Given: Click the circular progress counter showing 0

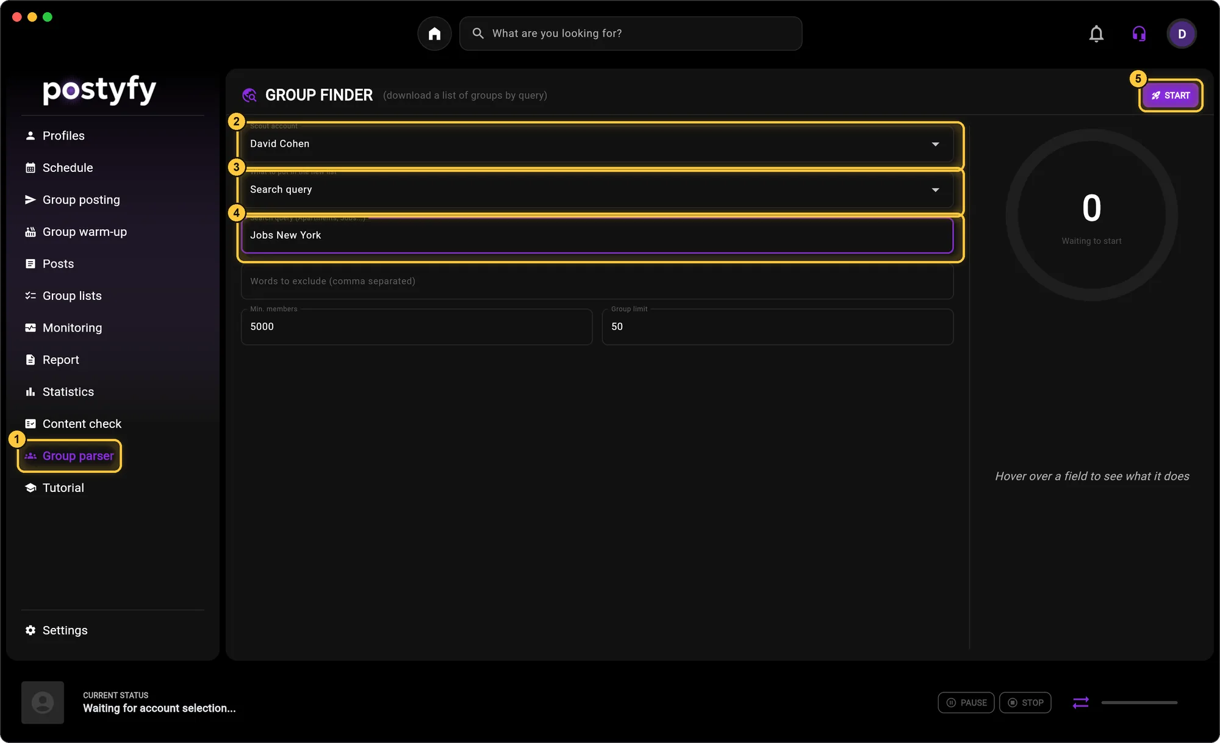Looking at the screenshot, I should click(1091, 215).
